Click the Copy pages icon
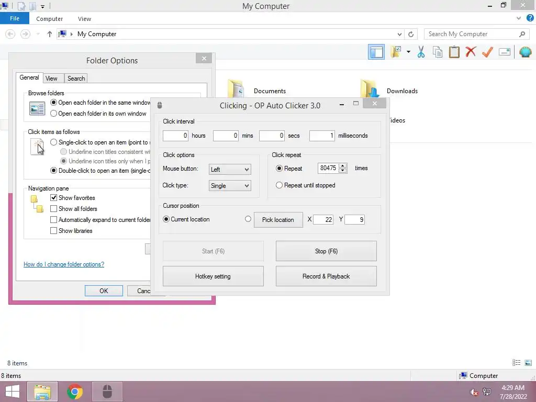Screen dimensions: 536x402 [x=437, y=52]
